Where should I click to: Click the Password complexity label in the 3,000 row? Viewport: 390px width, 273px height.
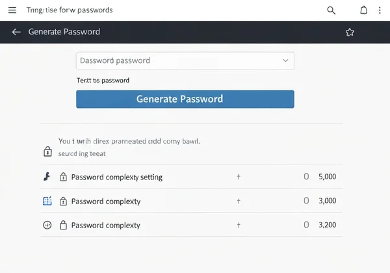106,201
